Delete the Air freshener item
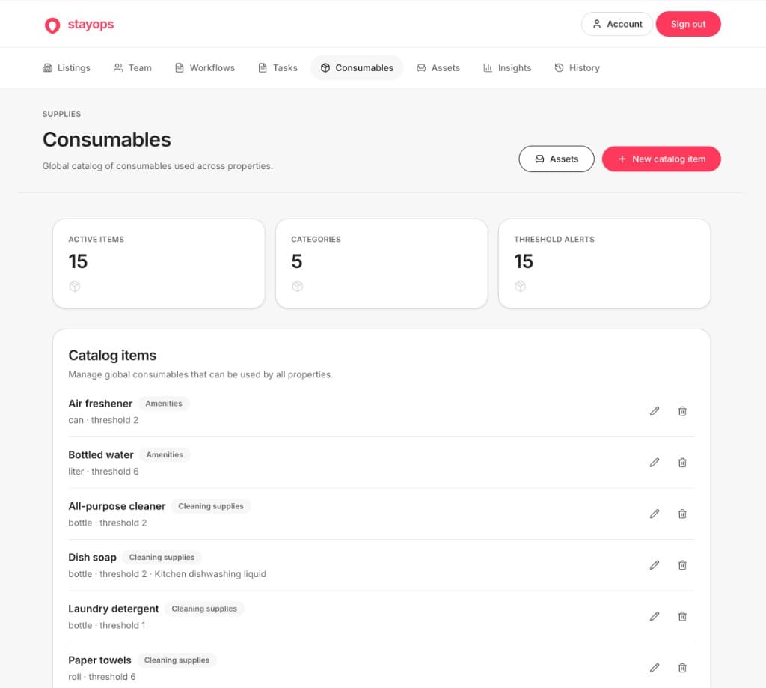The width and height of the screenshot is (766, 688). [x=682, y=411]
